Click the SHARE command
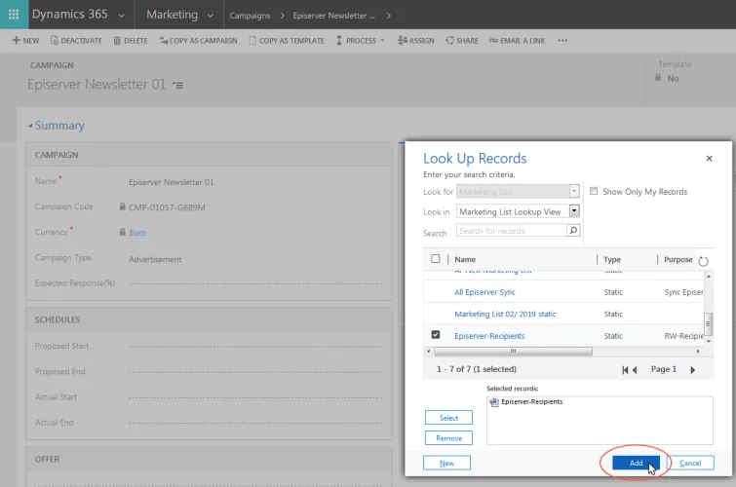This screenshot has width=736, height=487. [462, 41]
